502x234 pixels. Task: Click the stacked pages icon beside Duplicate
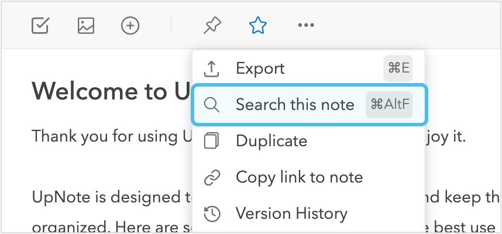tap(211, 141)
